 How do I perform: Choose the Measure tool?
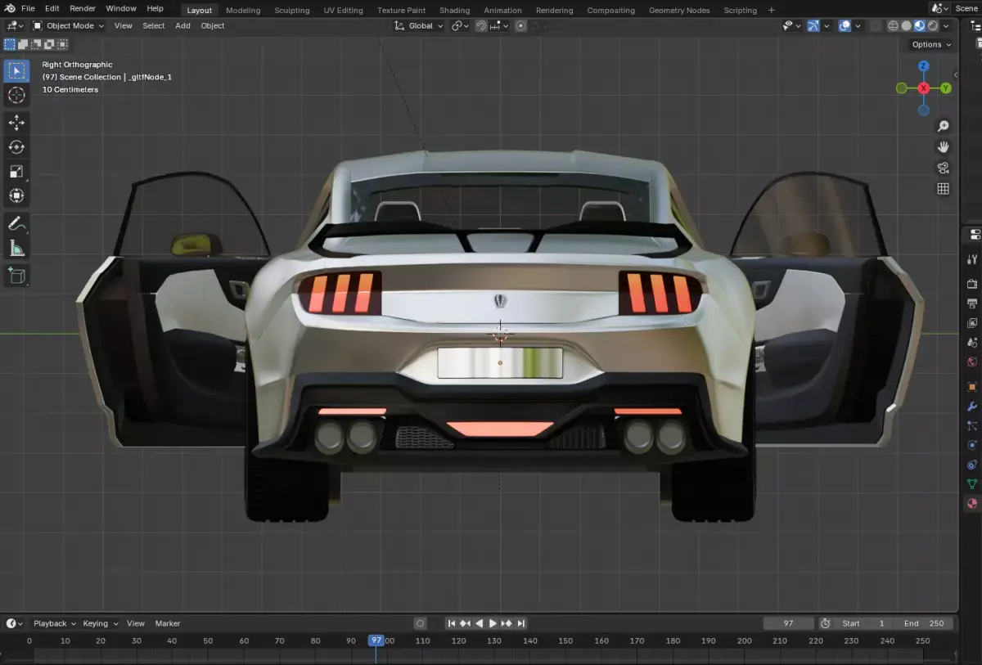click(x=16, y=248)
